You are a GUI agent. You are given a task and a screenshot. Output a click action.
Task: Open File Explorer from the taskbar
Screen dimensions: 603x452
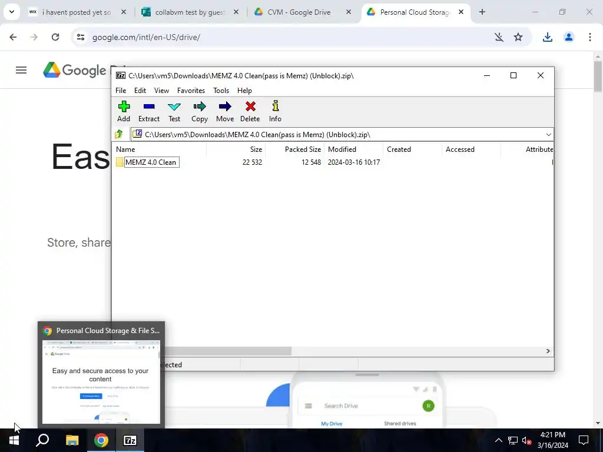[x=72, y=440]
